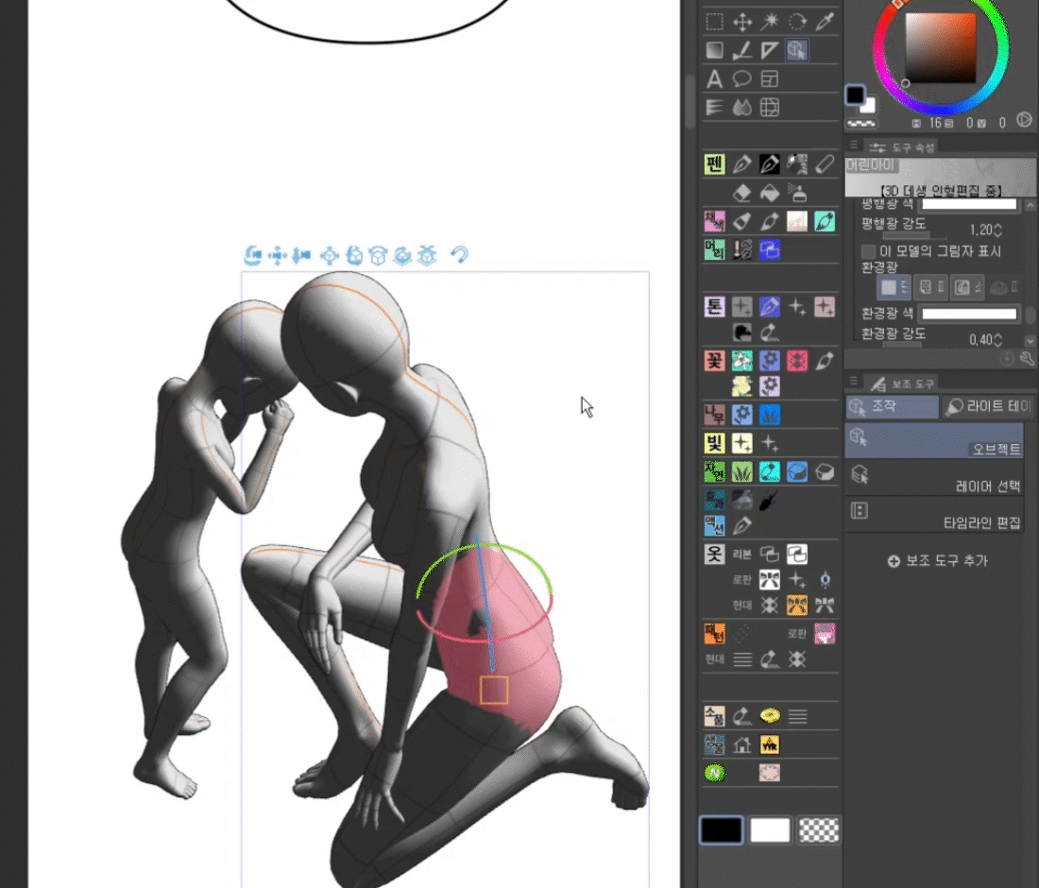Viewport: 1039px width, 888px height.
Task: Select the Text tool
Action: click(x=714, y=78)
